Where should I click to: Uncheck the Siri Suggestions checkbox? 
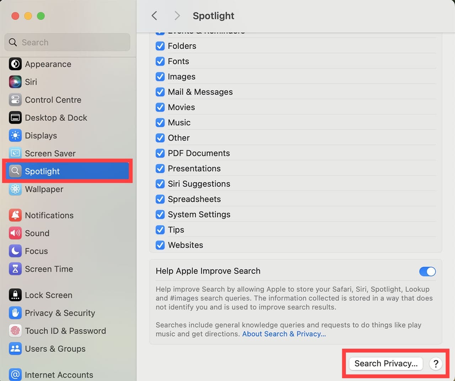160,184
